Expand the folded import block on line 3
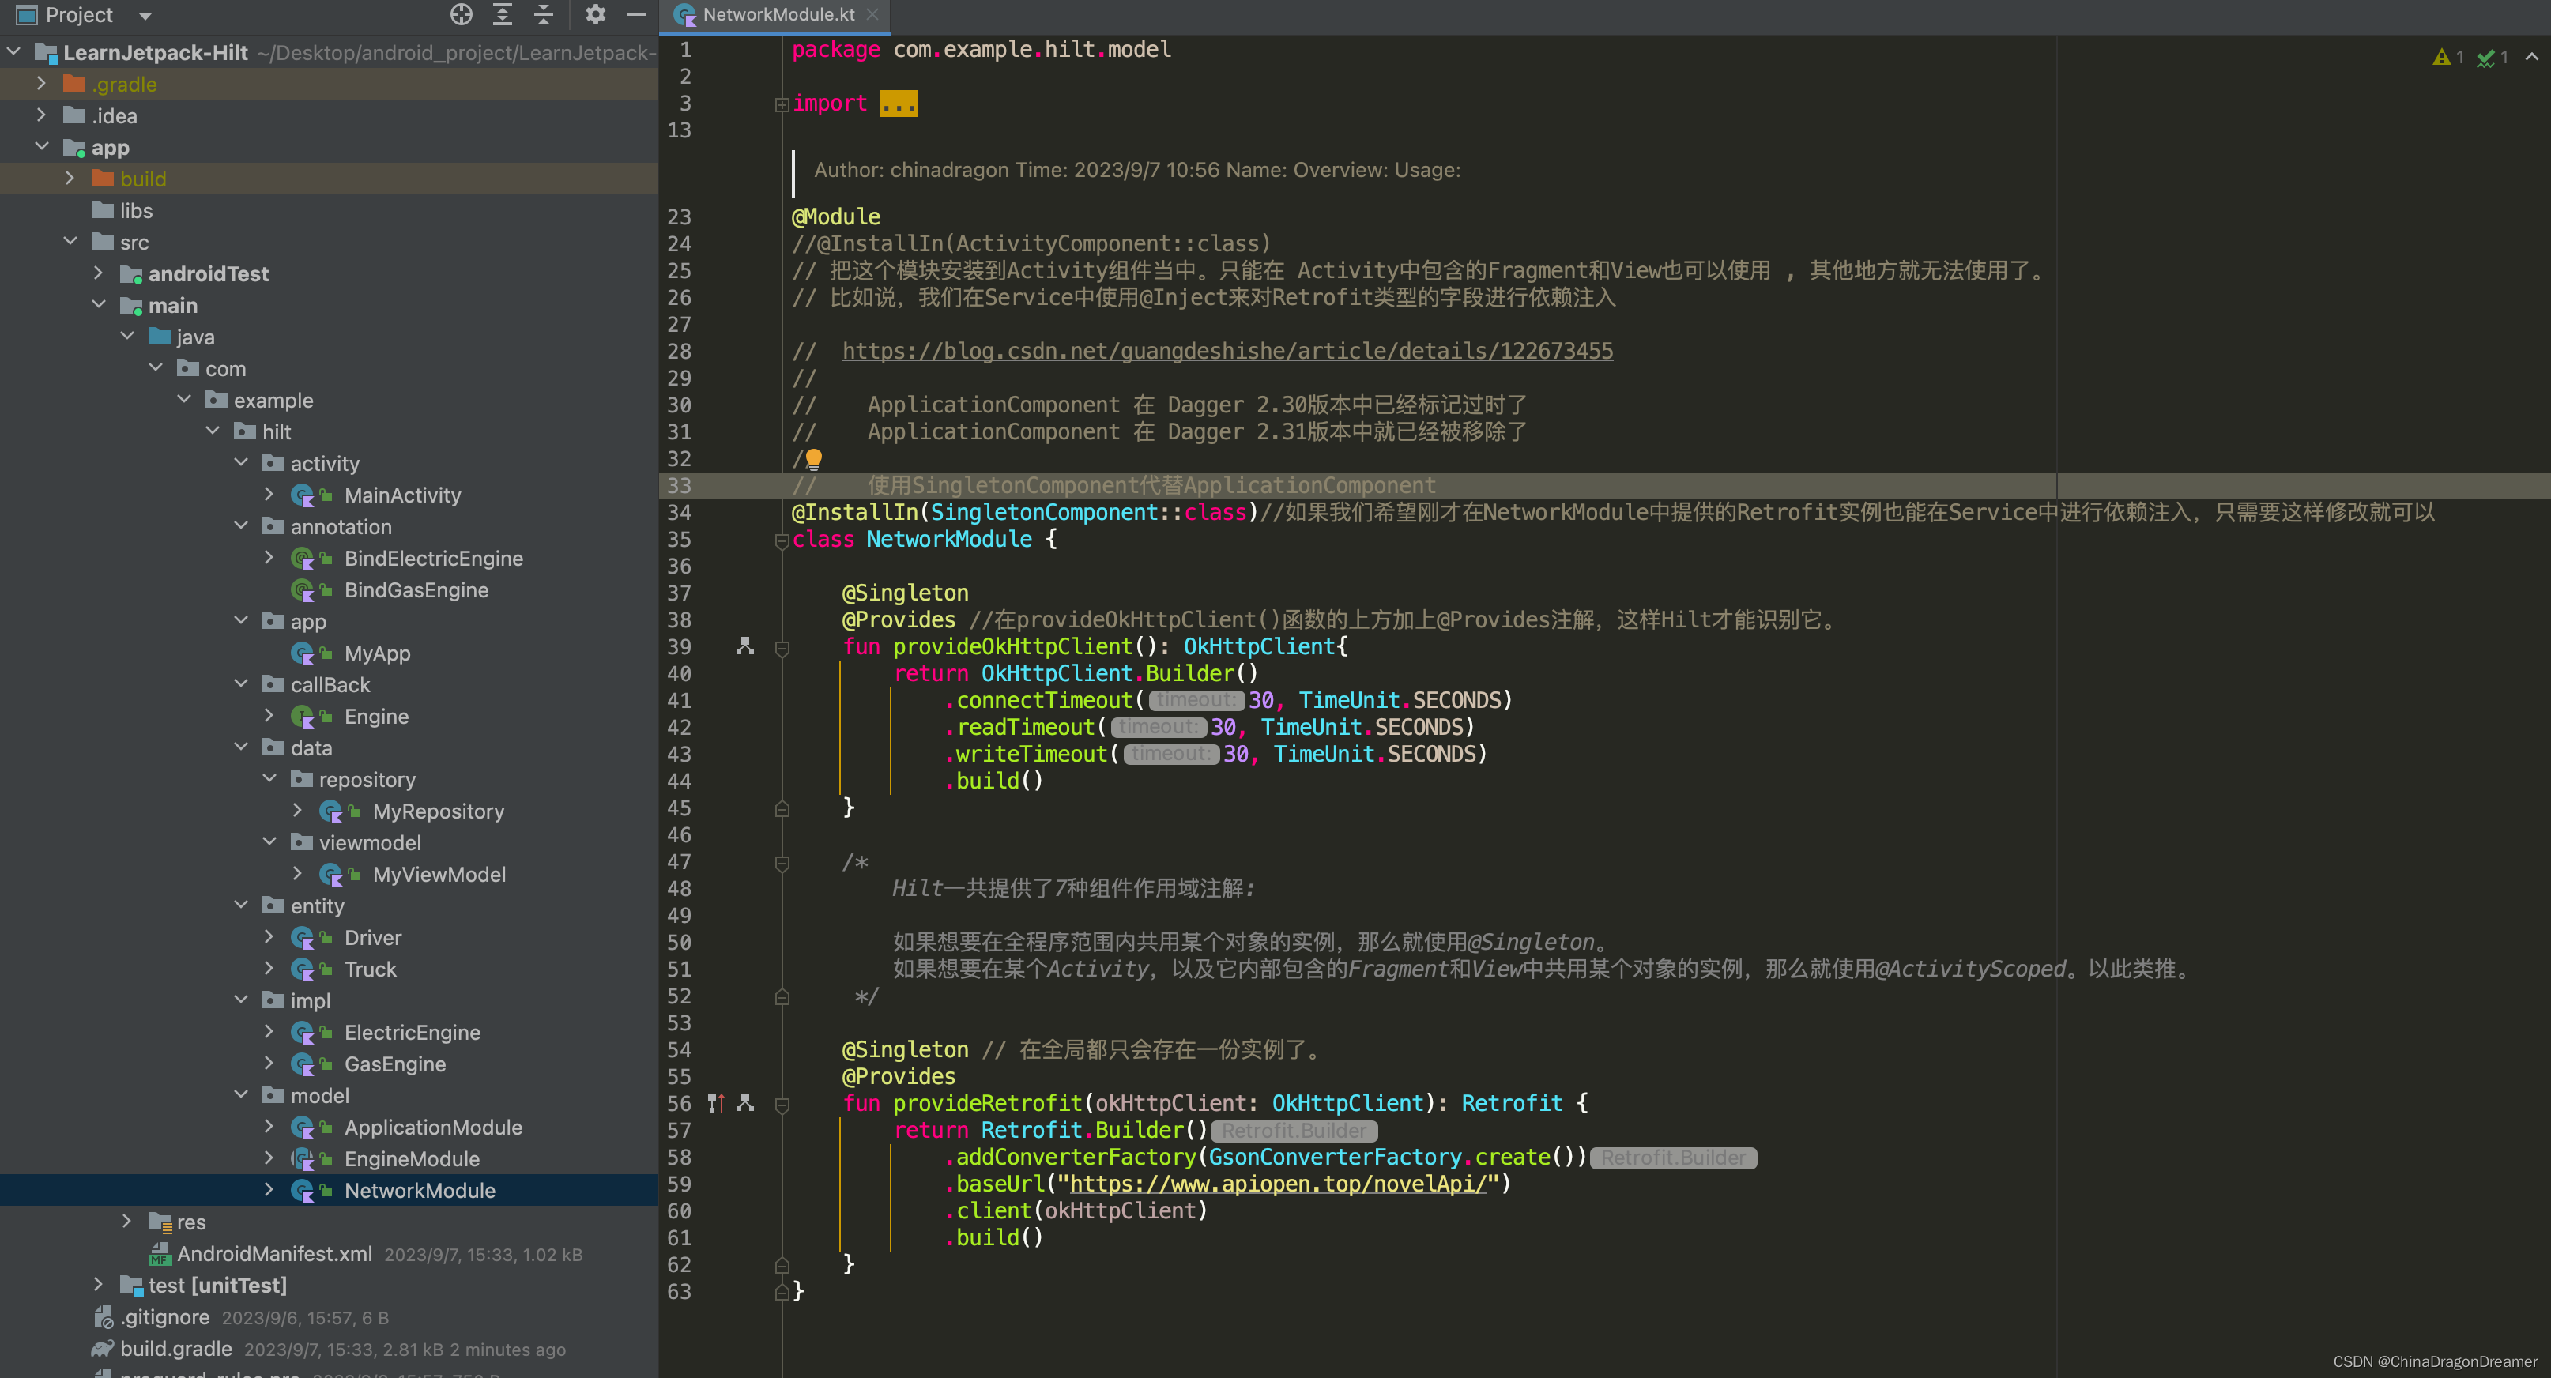This screenshot has width=2551, height=1378. tap(782, 104)
